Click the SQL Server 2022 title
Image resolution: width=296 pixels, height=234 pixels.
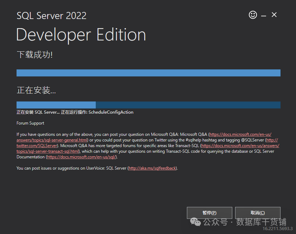[51, 16]
